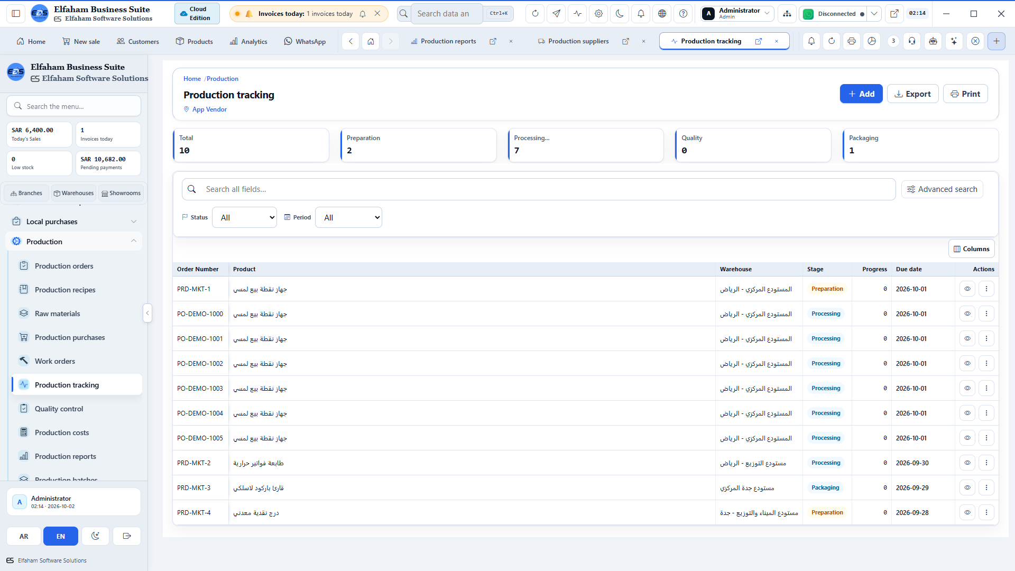The image size is (1015, 571).
Task: Open Administrator account dropdown
Action: coord(737,14)
